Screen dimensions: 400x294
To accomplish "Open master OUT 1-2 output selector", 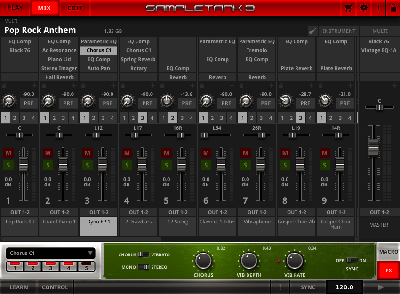I will [379, 212].
